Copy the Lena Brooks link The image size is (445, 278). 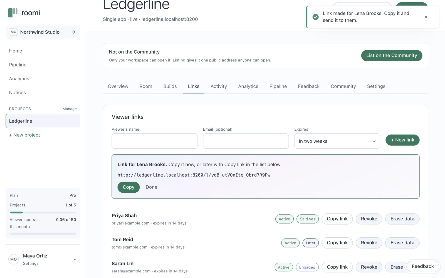(x=128, y=187)
